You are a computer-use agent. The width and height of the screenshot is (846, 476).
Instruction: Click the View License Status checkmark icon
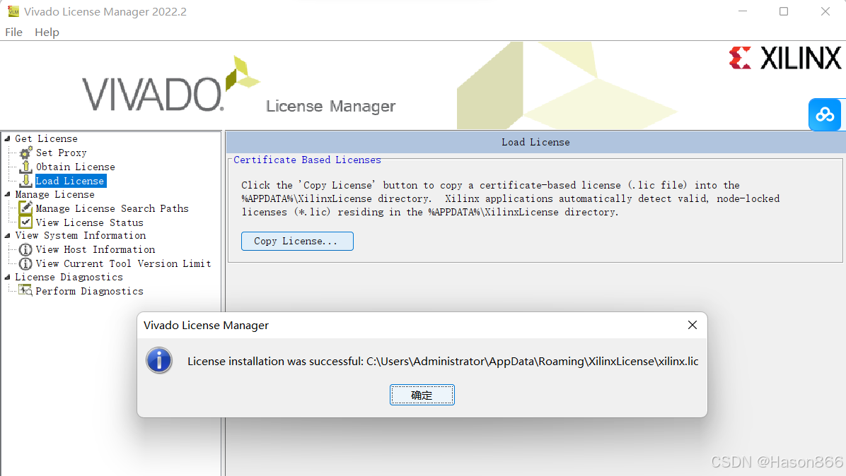(x=25, y=222)
